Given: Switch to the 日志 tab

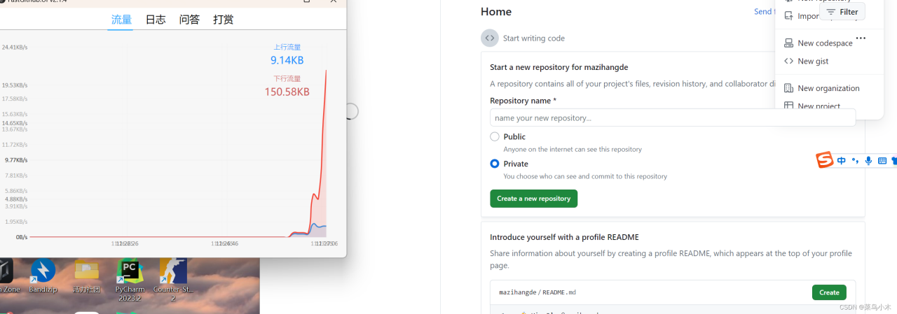Looking at the screenshot, I should 156,20.
